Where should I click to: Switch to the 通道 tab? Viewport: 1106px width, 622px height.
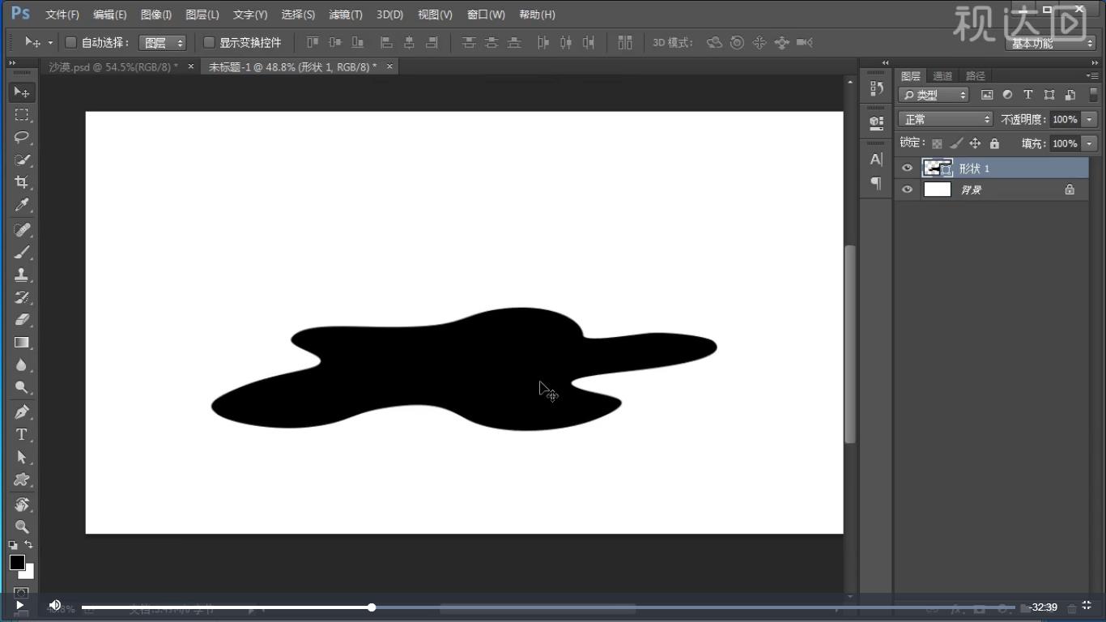click(x=942, y=76)
